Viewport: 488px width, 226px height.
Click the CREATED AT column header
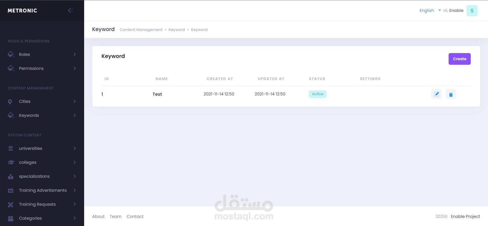click(220, 79)
